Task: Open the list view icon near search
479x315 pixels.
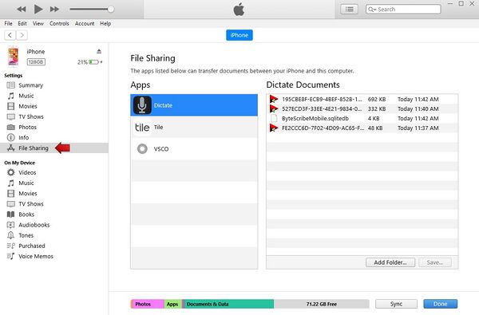Action: pos(349,9)
